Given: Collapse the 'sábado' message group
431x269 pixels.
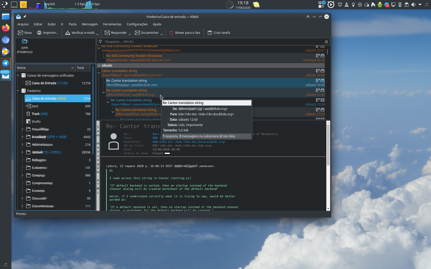Looking at the screenshot, I should [99, 65].
